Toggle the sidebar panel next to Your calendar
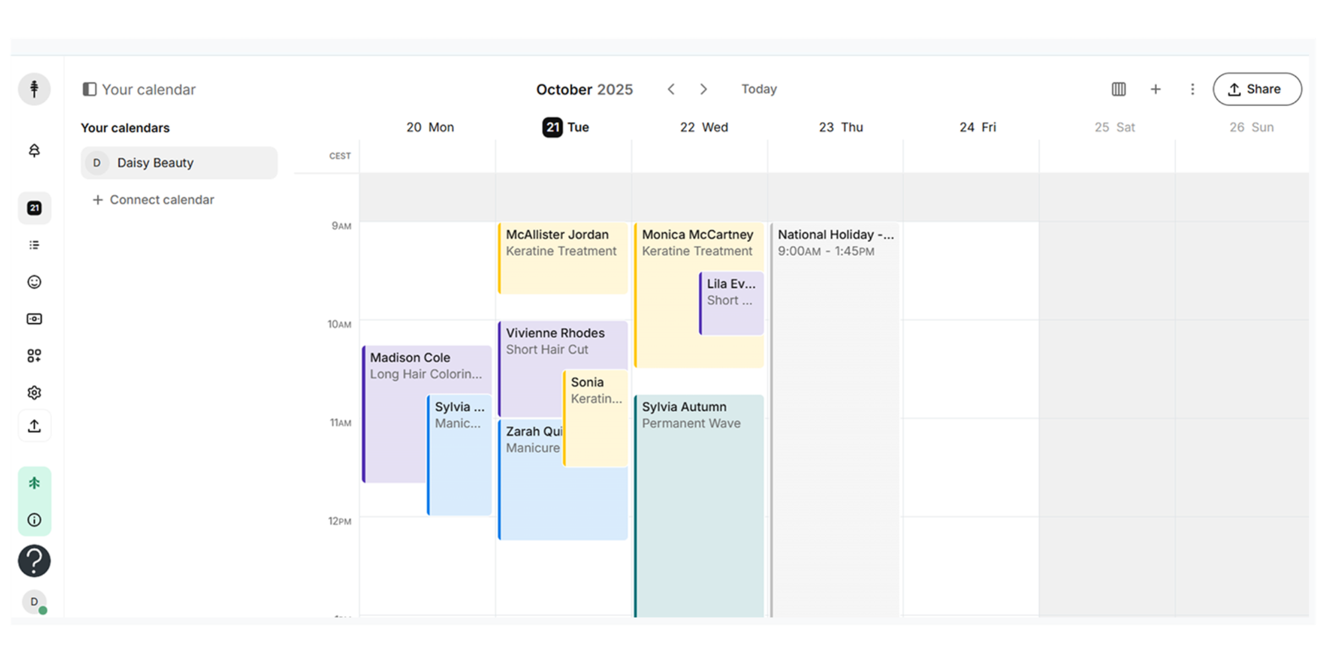Viewport: 1326px width, 663px height. tap(90, 90)
